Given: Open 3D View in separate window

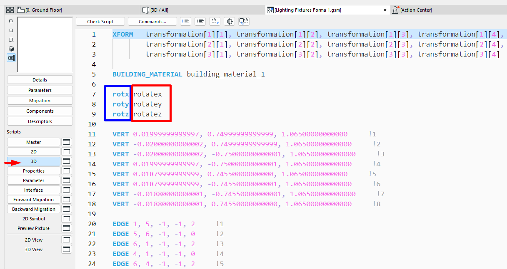Looking at the screenshot, I should click(x=66, y=249).
